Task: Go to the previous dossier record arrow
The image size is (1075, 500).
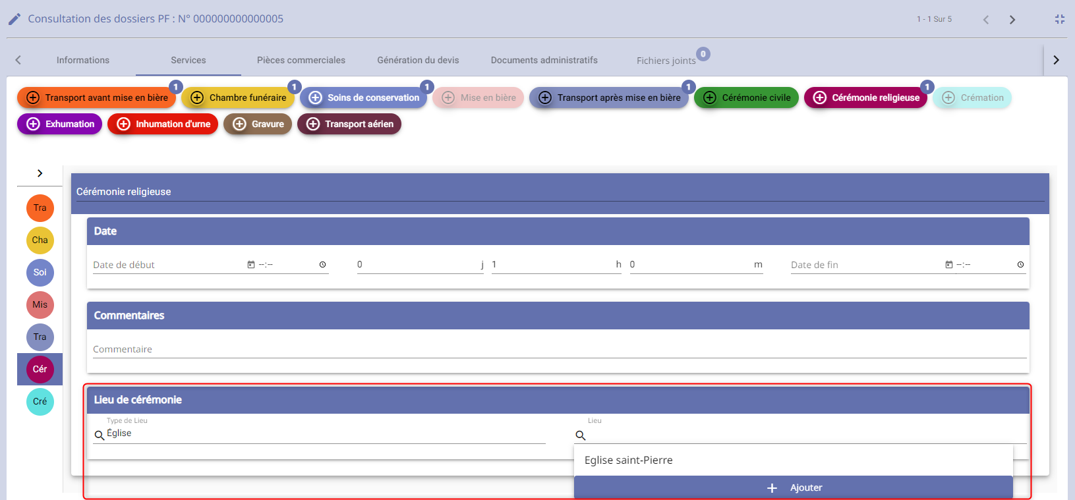Action: click(x=986, y=20)
